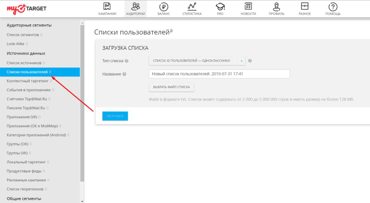Viewport: 370px width, 203px height.
Task: Click help icon next to Тип списка label
Action: (126, 61)
